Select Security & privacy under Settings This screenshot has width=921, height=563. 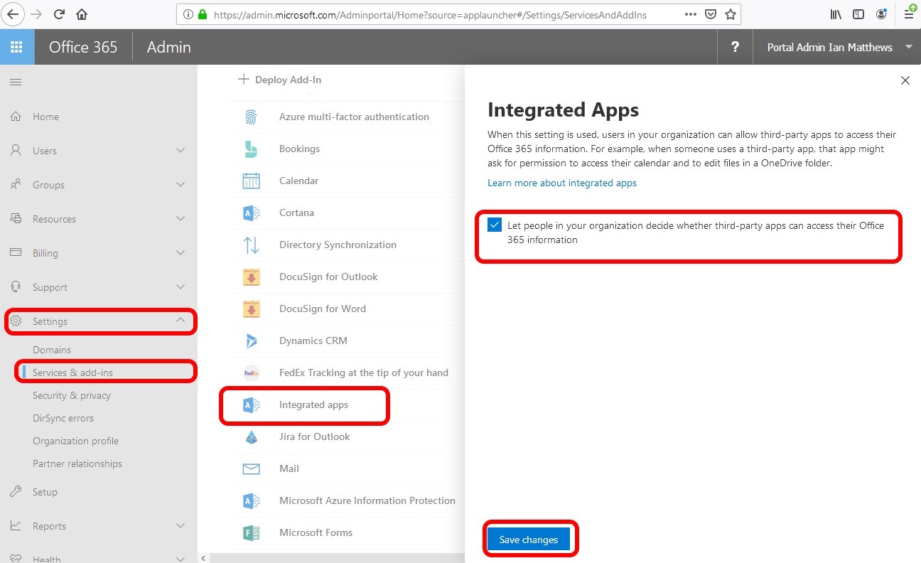pyautogui.click(x=72, y=395)
